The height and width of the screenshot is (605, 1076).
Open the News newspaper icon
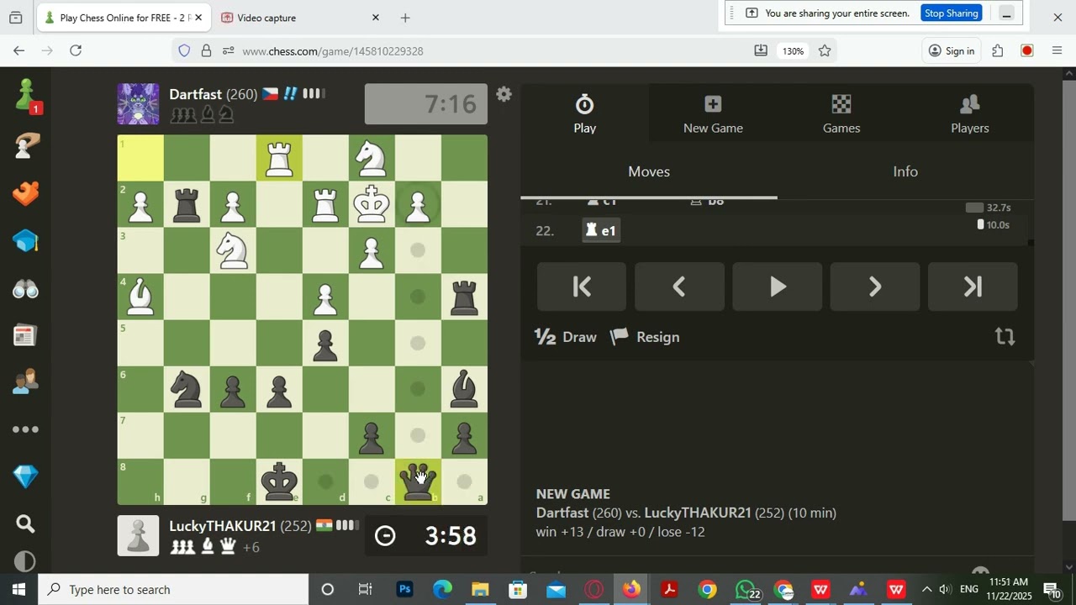point(26,336)
